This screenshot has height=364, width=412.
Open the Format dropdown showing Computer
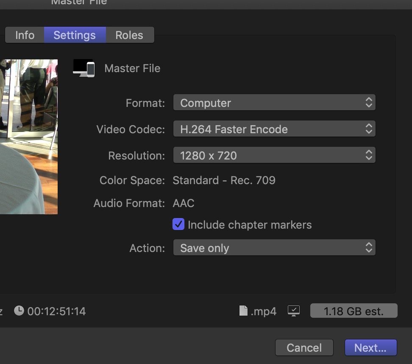click(x=274, y=103)
